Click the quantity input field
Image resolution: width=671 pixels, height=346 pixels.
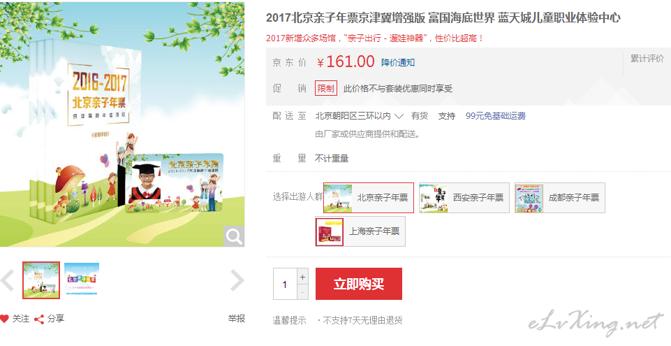[x=285, y=284]
